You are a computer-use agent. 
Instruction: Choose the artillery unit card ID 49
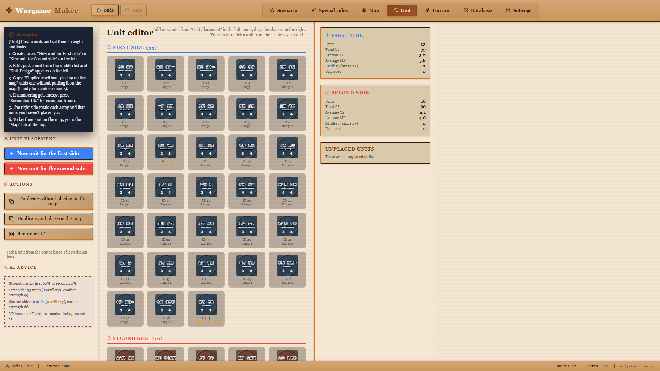[x=206, y=309]
